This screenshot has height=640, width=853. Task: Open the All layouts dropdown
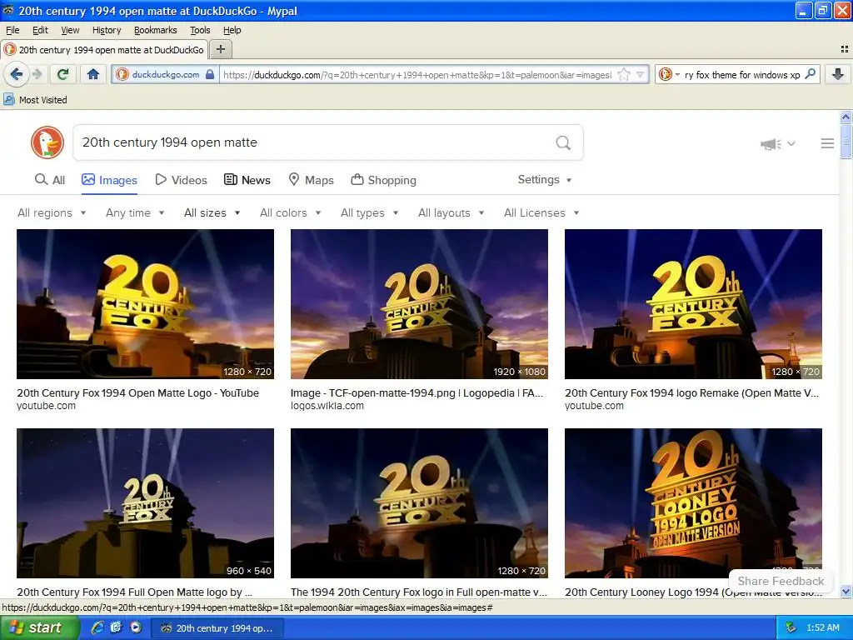(451, 212)
